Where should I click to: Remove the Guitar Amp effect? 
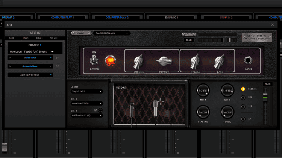click(x=10, y=58)
